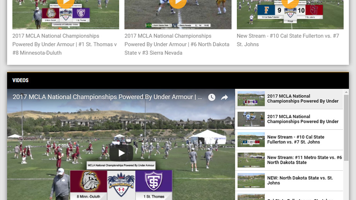Screen dimensions: 356x200
Task: Play the North Dakota State v Sierra Nevada card
Action: click(178, 3)
